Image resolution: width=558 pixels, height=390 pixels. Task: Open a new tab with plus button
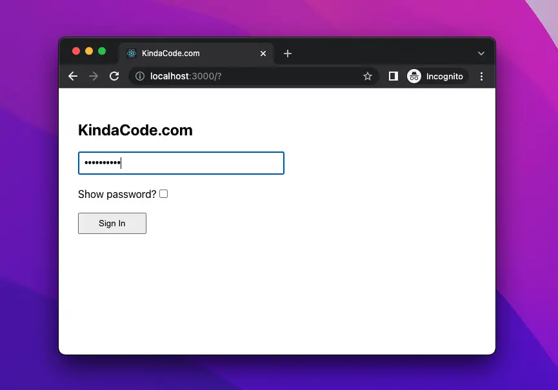click(288, 54)
